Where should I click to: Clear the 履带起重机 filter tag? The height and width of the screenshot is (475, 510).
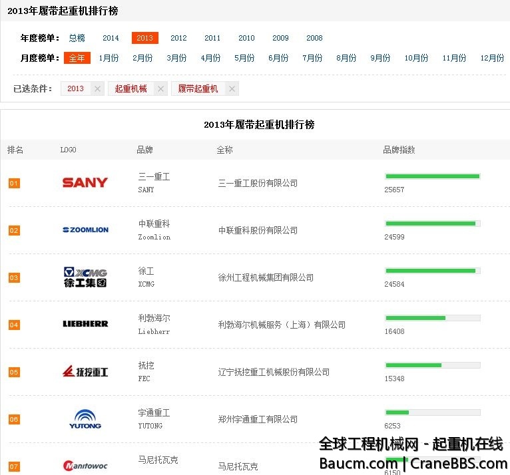point(232,88)
